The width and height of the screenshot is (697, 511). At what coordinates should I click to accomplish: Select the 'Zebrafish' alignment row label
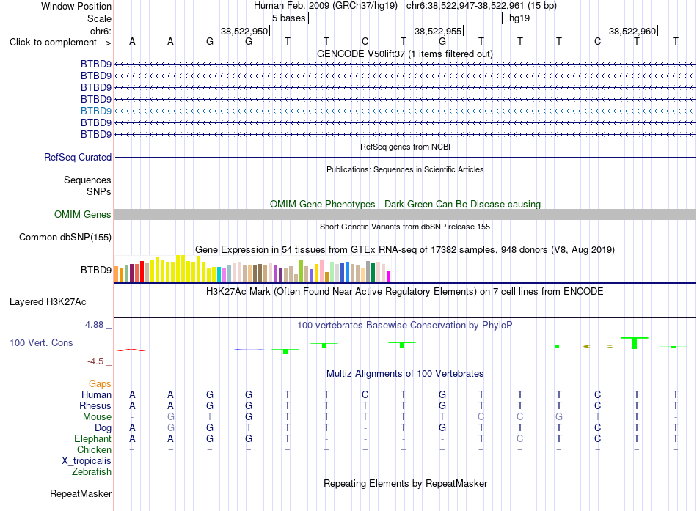click(x=92, y=472)
